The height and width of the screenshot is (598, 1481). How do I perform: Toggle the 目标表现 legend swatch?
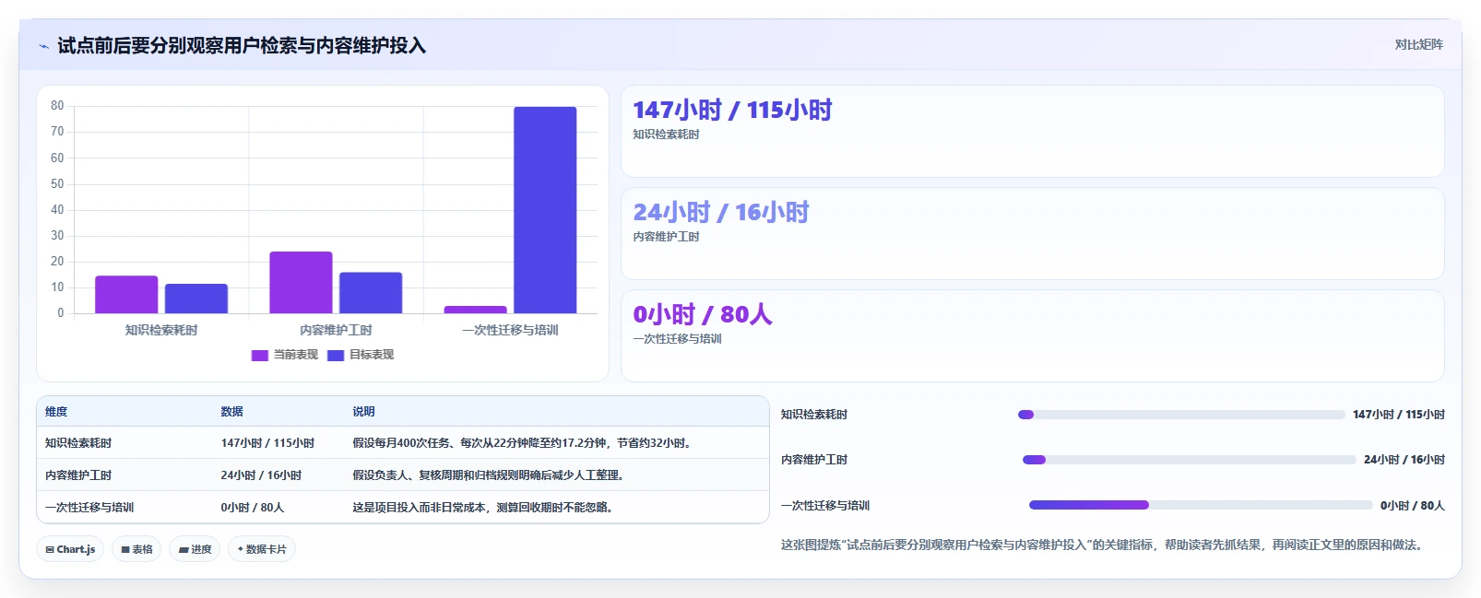click(x=336, y=355)
